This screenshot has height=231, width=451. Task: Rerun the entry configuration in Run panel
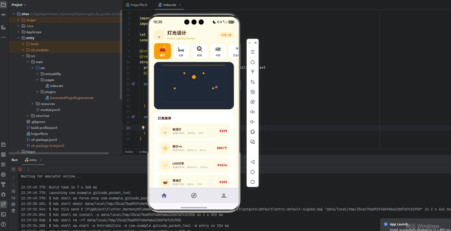point(13,169)
